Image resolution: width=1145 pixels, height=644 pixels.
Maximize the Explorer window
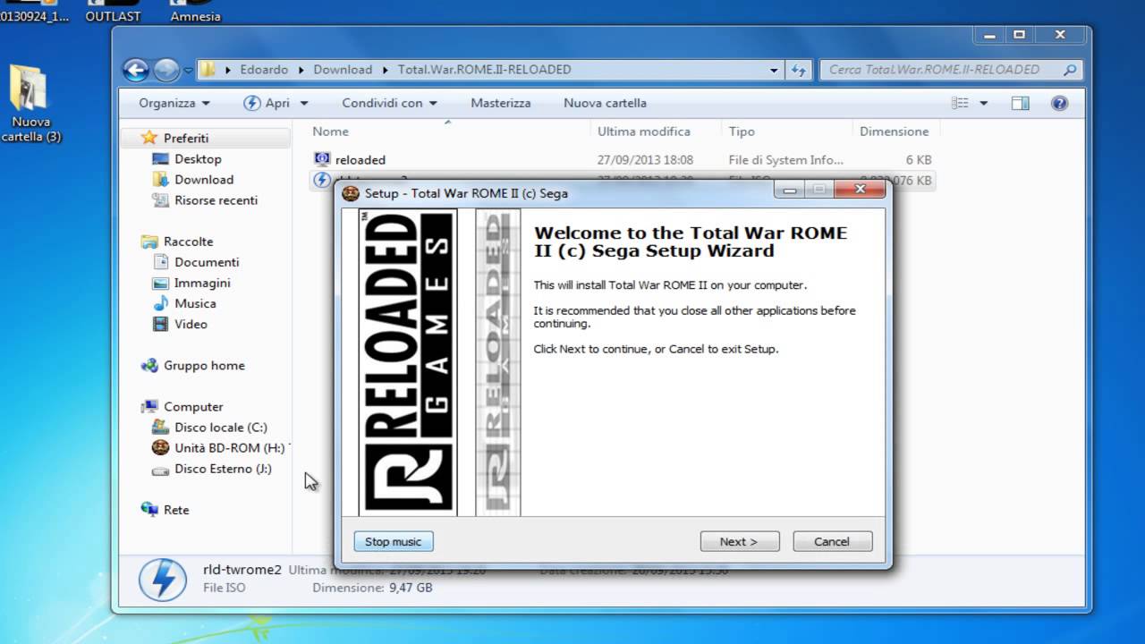coord(1019,35)
